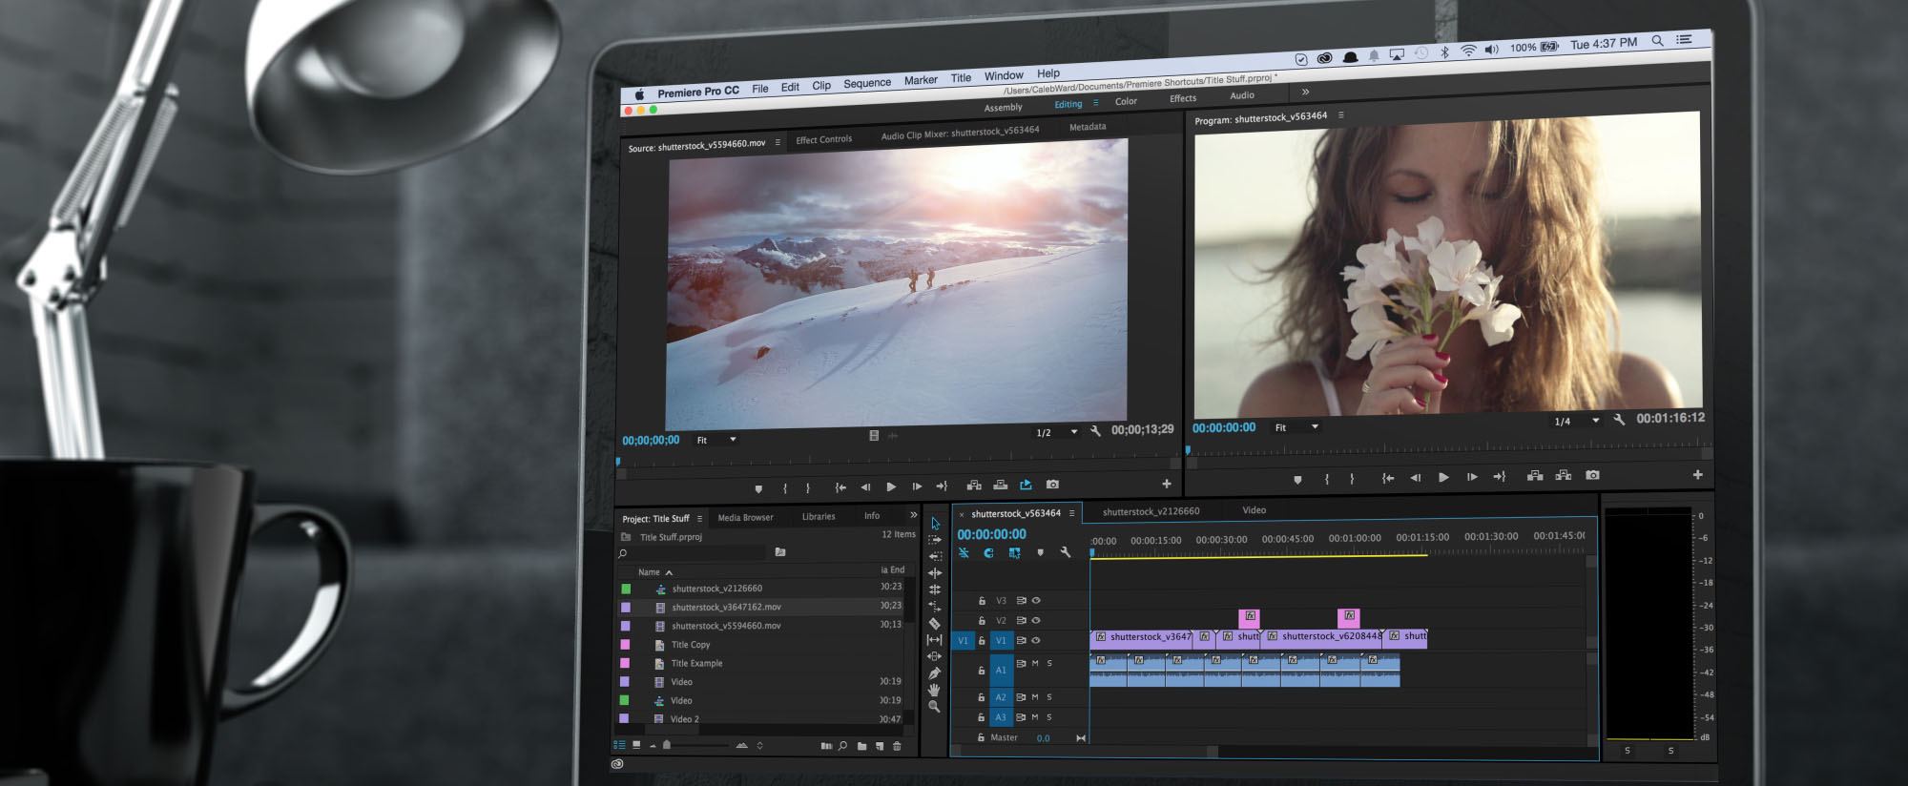The width and height of the screenshot is (1908, 786).
Task: Toggle V2 track output eye icon
Action: (x=1036, y=621)
